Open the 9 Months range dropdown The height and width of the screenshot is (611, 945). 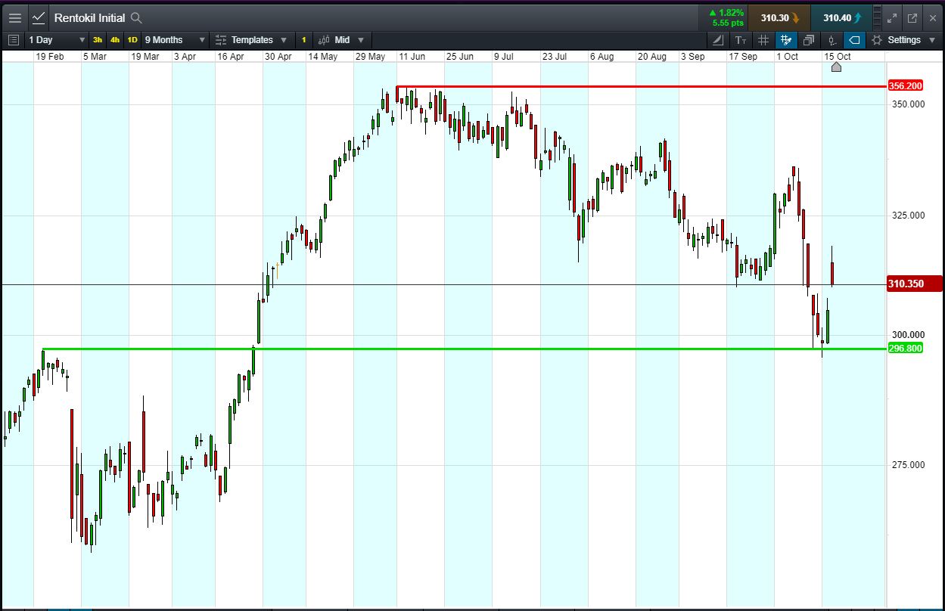pos(175,40)
